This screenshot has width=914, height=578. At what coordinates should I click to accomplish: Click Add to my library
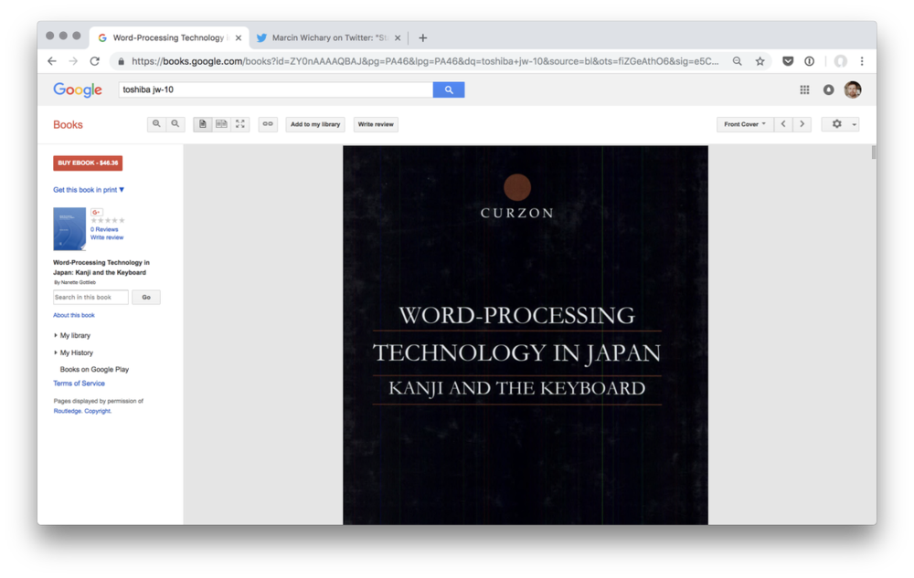[315, 124]
